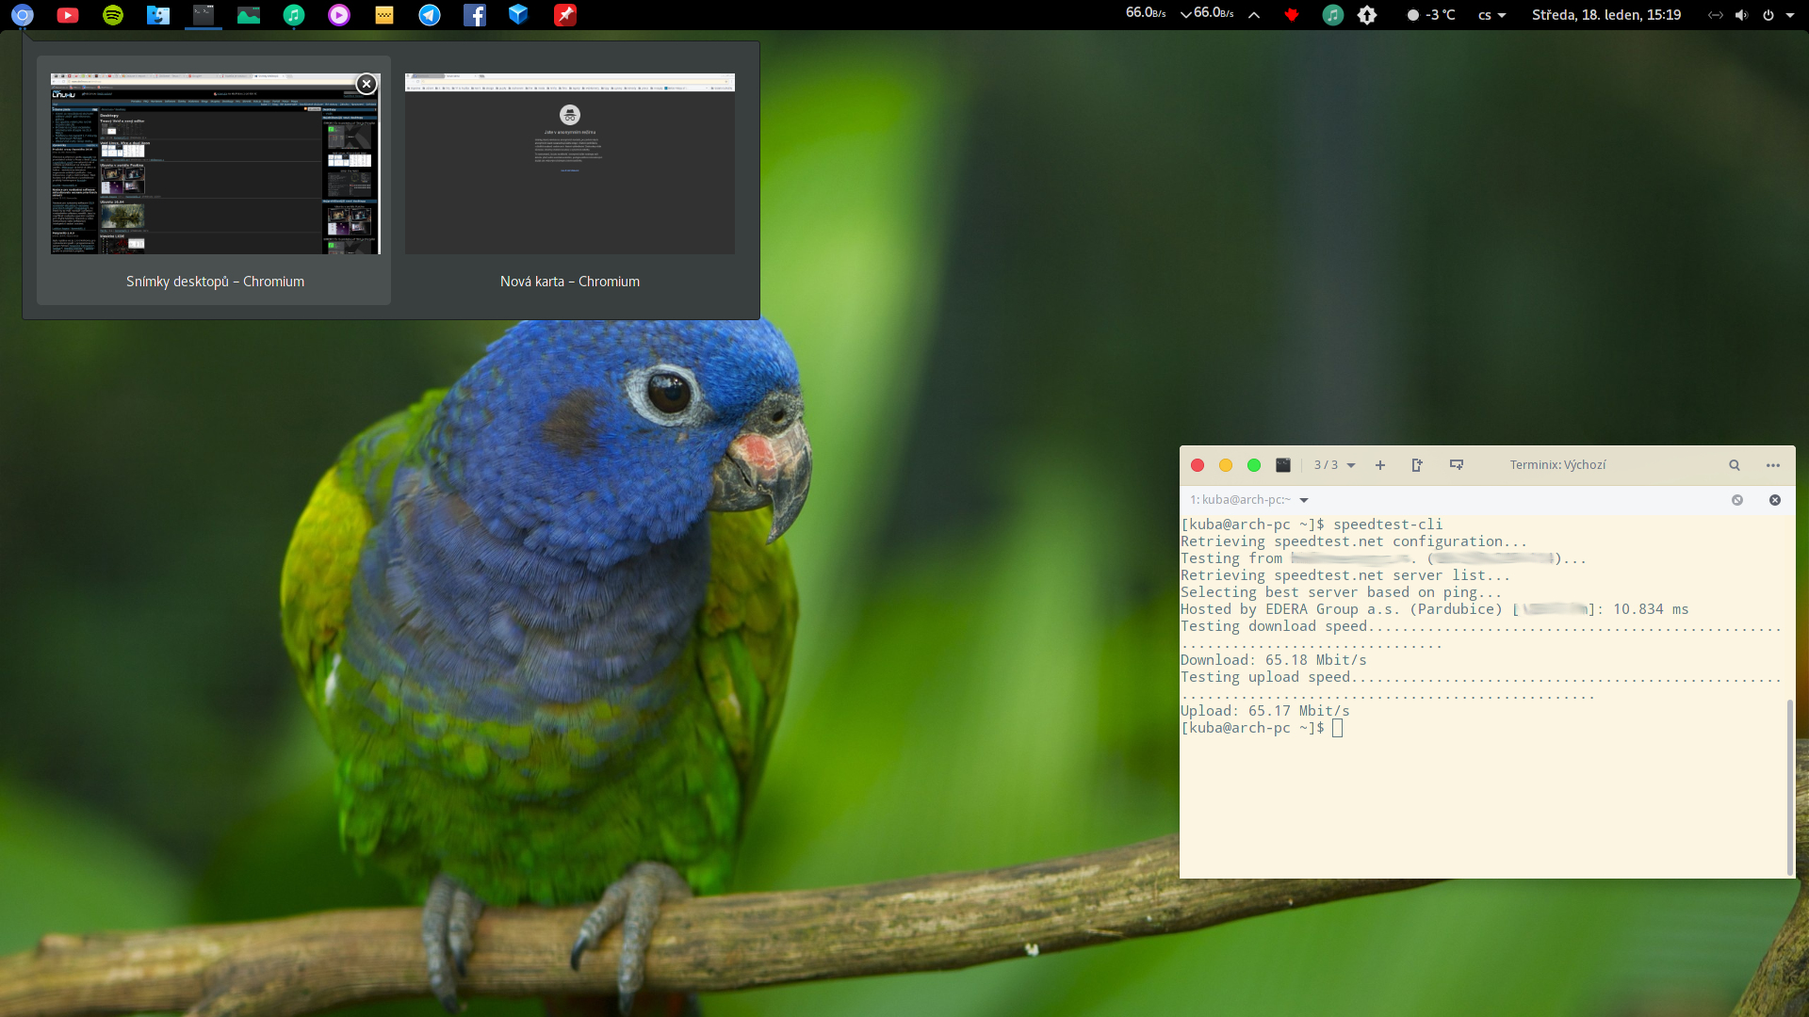Click Retrieving speedtest.net configuration line

(1354, 541)
